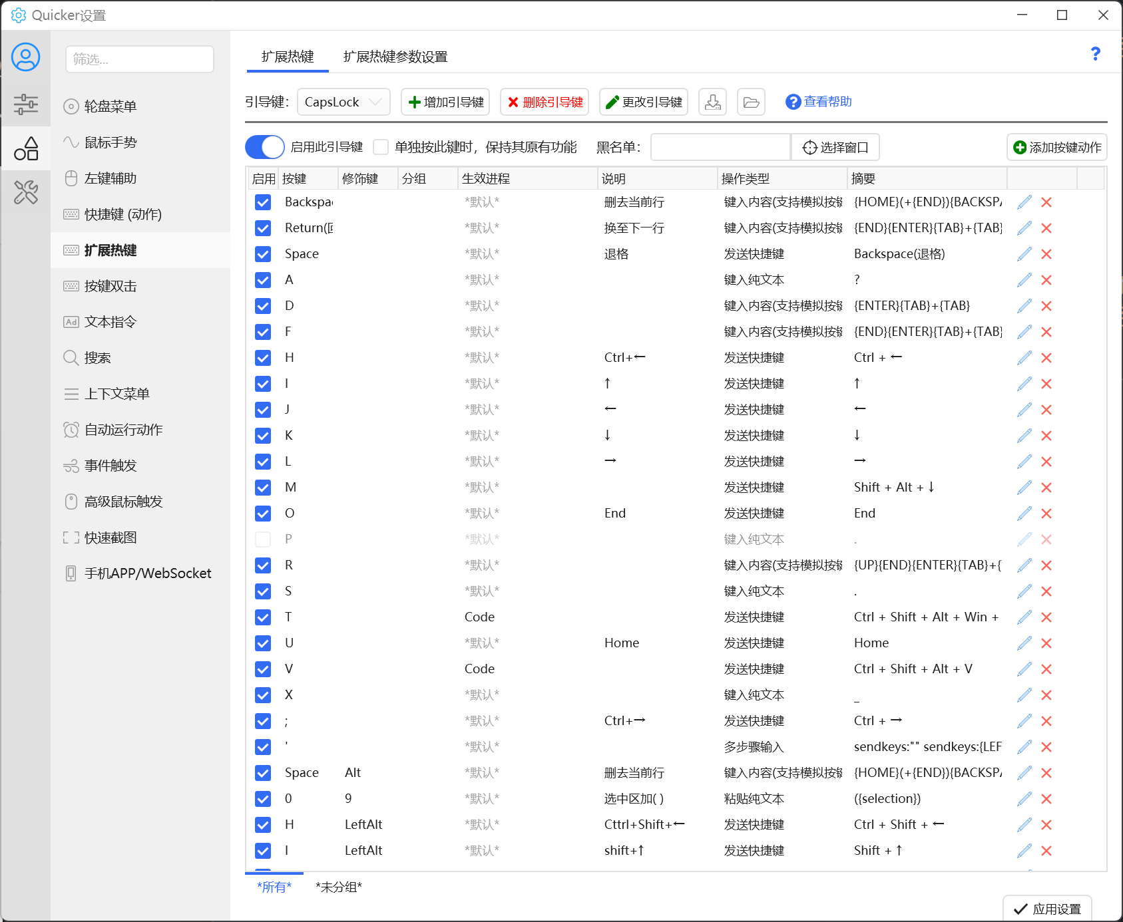Screen dimensions: 1123x922
Task: Delete the key F hotkey row
Action: click(1046, 332)
